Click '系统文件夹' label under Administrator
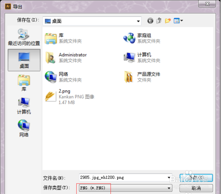221x194 pixels. point(70,61)
